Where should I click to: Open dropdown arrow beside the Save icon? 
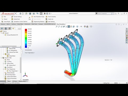(32, 14)
